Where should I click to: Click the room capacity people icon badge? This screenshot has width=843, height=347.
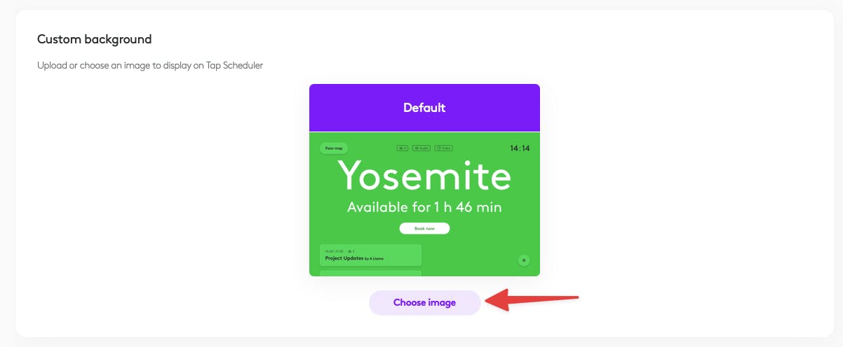(402, 148)
